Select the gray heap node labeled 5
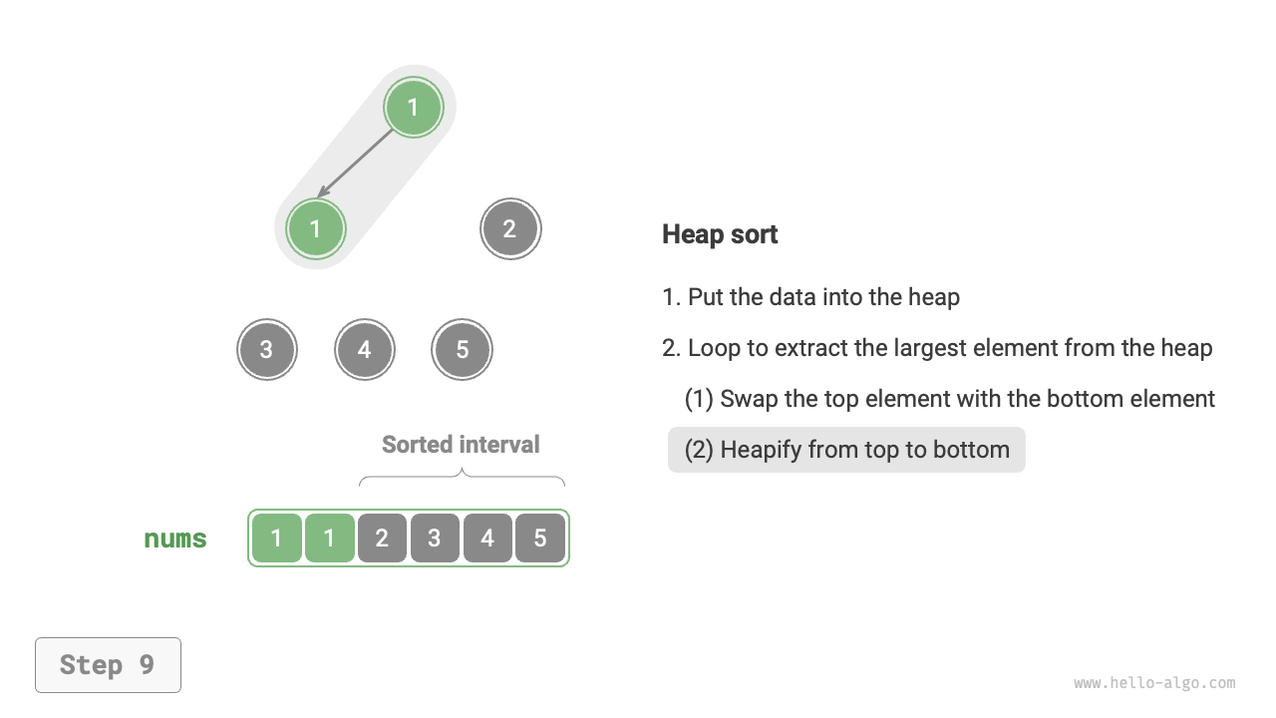 click(462, 350)
